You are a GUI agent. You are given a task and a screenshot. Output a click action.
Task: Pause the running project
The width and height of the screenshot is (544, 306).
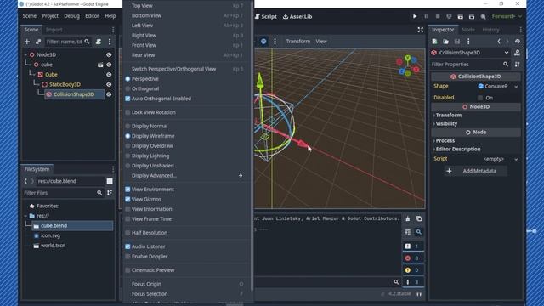pyautogui.click(x=427, y=16)
